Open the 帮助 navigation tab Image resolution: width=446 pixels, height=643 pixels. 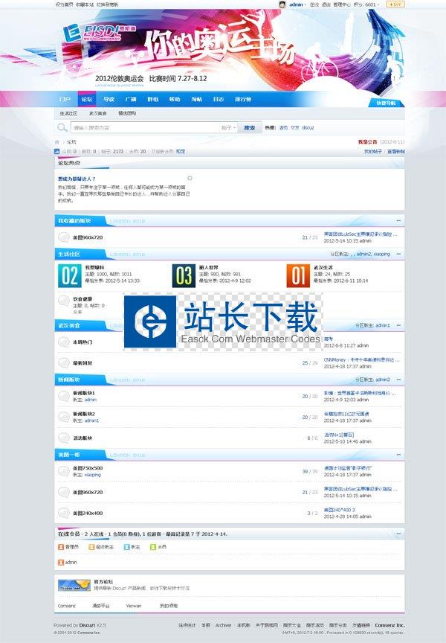(x=175, y=99)
